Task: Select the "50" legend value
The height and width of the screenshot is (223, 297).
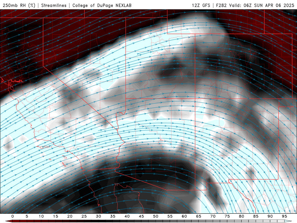Action: (x=156, y=216)
